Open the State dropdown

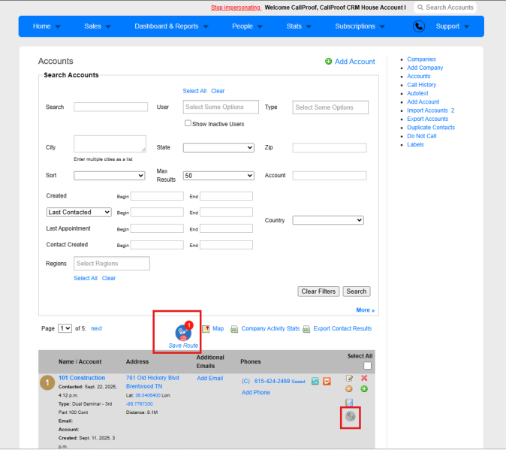pos(218,147)
